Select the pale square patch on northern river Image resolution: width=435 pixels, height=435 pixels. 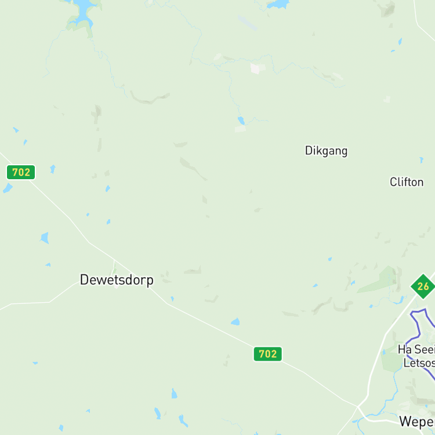point(258,68)
